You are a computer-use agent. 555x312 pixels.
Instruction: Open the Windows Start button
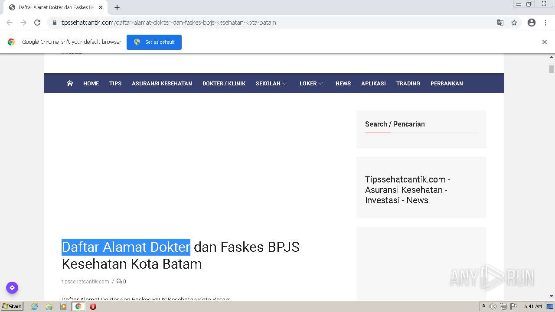pyautogui.click(x=12, y=306)
